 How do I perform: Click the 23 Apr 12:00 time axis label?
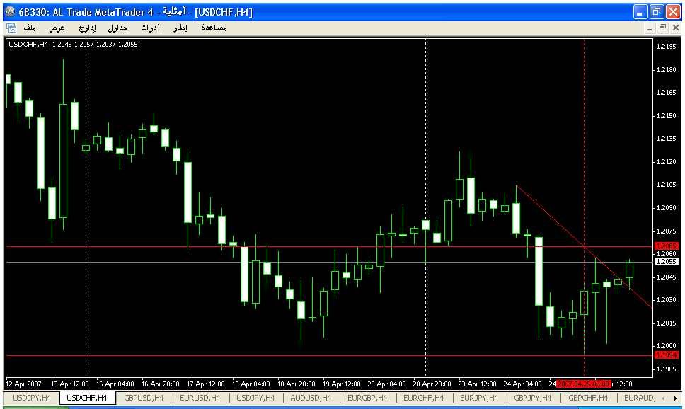point(478,384)
